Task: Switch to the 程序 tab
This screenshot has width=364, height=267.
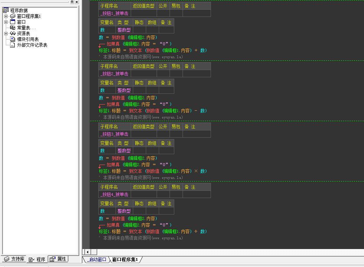Action: point(37,259)
